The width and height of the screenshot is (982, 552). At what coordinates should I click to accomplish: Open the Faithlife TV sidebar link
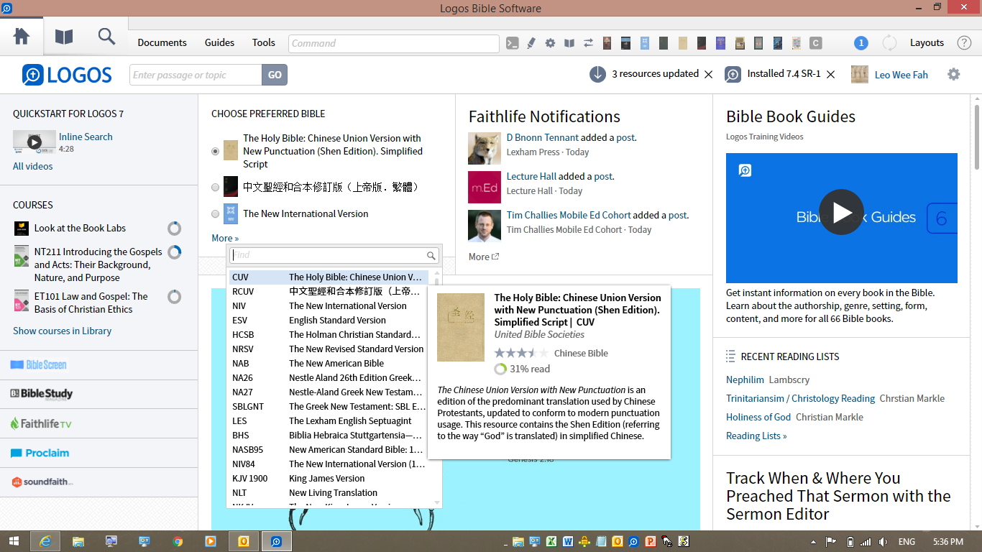click(x=41, y=423)
